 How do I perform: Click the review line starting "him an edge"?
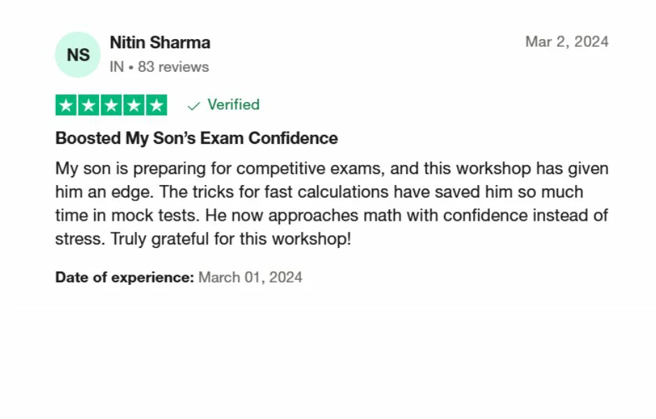(x=319, y=192)
